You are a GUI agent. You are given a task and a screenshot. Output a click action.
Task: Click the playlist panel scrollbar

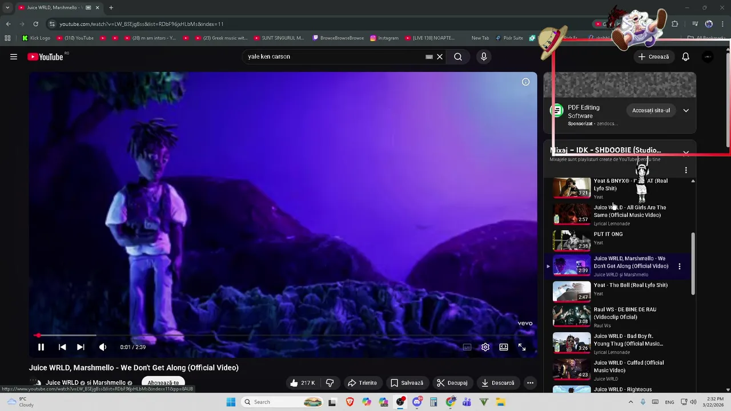coord(693,264)
